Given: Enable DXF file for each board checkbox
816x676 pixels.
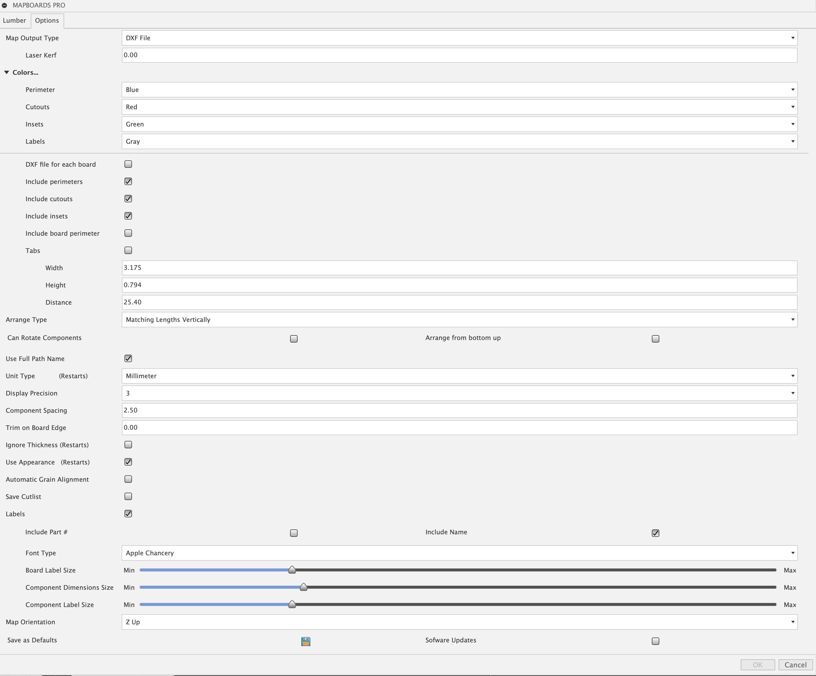Looking at the screenshot, I should click(128, 164).
